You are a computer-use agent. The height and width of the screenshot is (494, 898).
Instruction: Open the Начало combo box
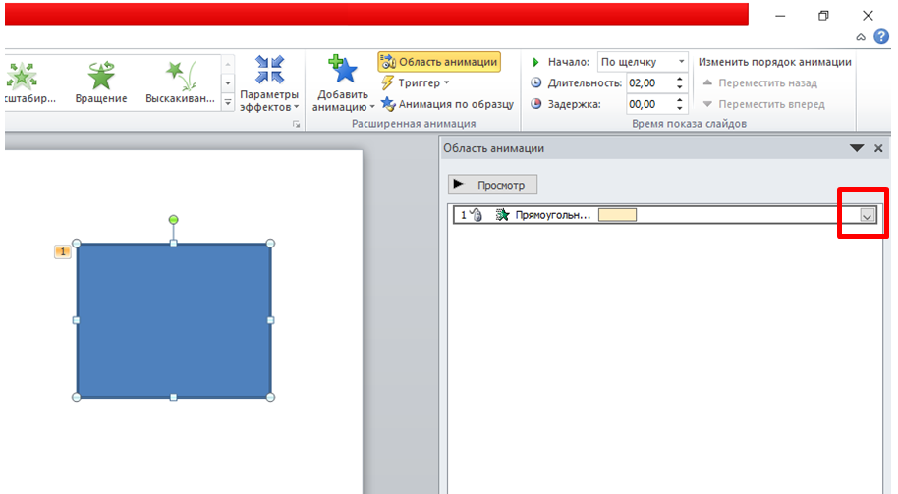642,62
